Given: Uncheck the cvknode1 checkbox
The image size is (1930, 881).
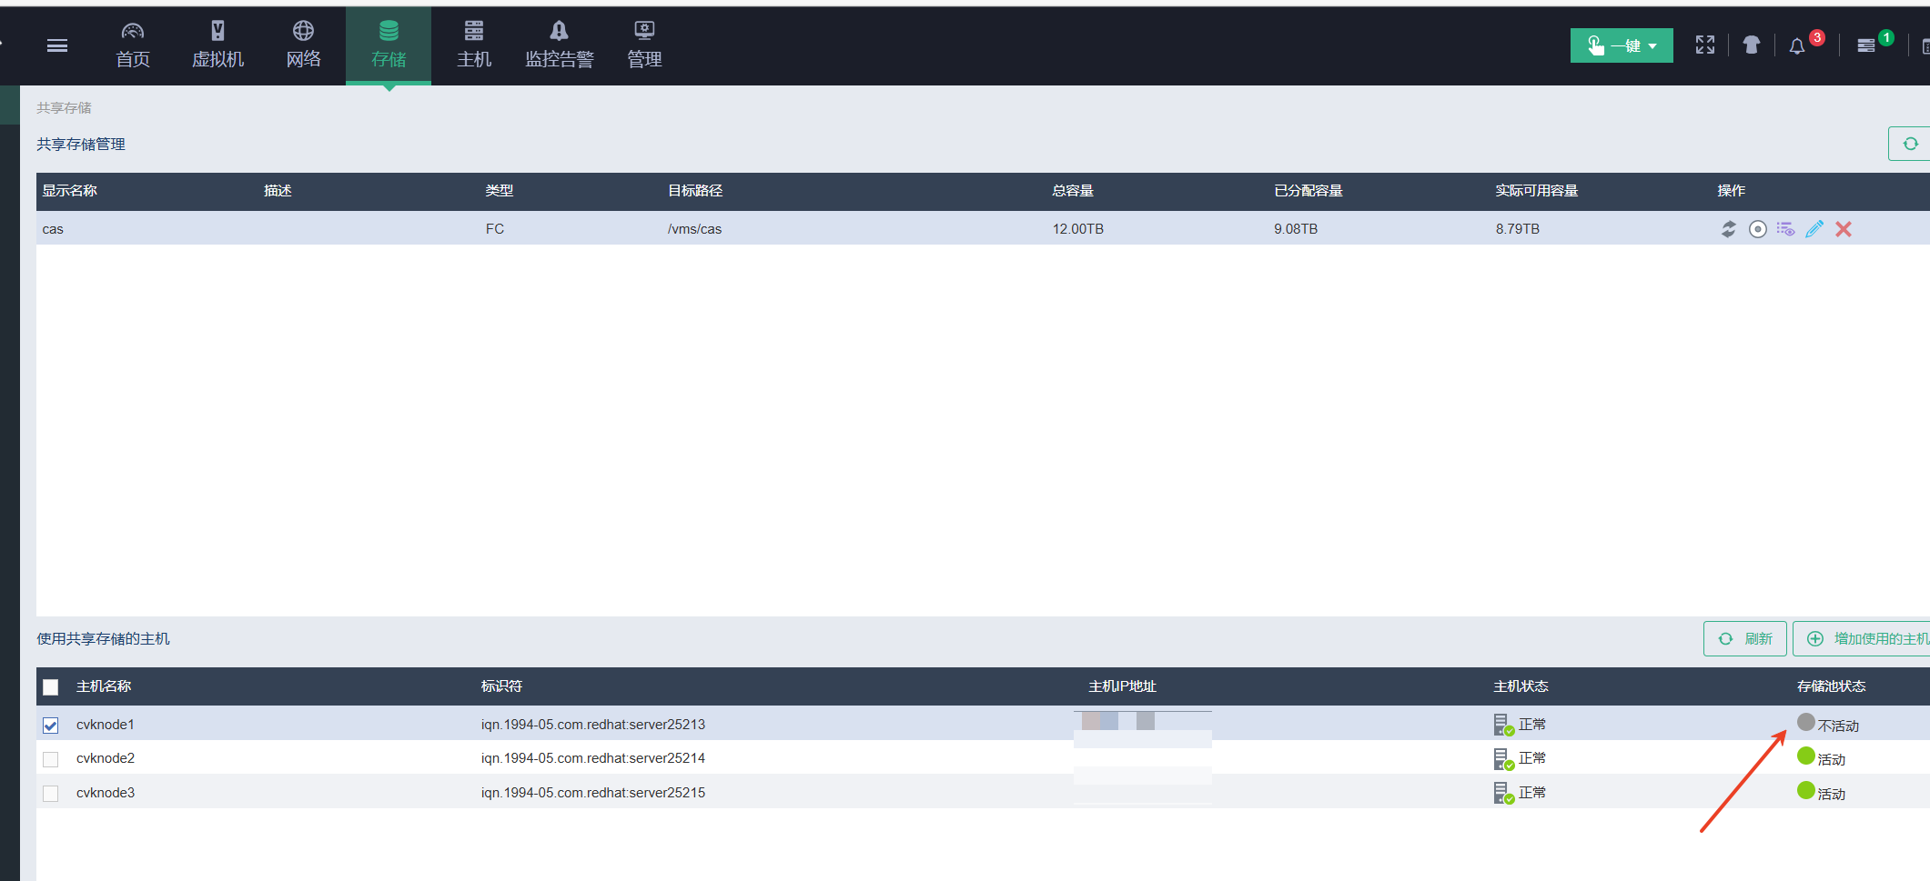Looking at the screenshot, I should pos(51,726).
